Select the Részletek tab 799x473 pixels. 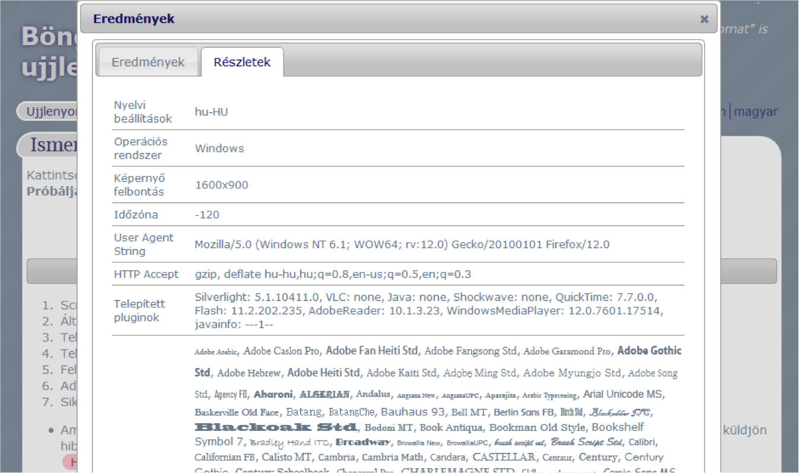tap(242, 62)
